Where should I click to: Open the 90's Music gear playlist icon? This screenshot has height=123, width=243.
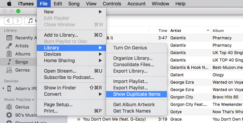pos(9,115)
